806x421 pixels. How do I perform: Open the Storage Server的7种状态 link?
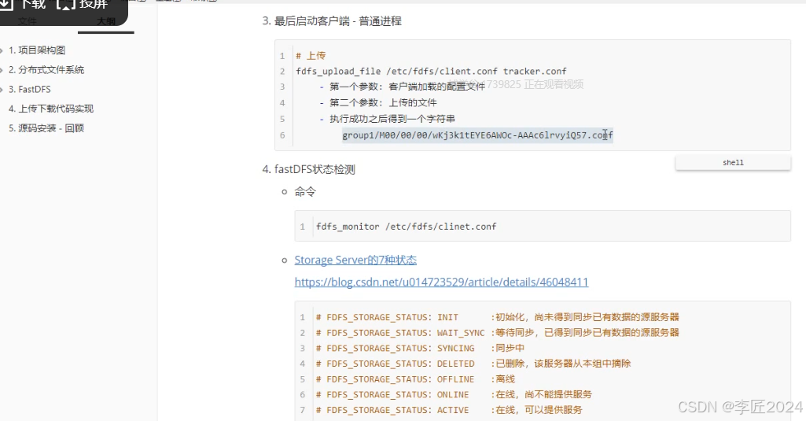pos(355,260)
